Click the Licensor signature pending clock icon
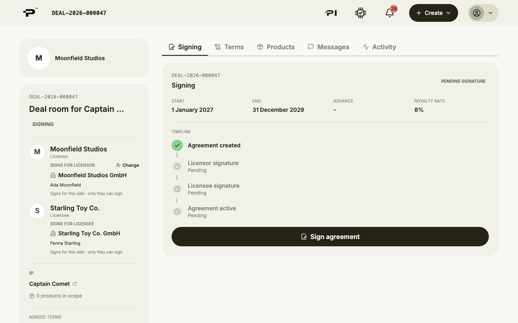The width and height of the screenshot is (518, 323). [177, 166]
